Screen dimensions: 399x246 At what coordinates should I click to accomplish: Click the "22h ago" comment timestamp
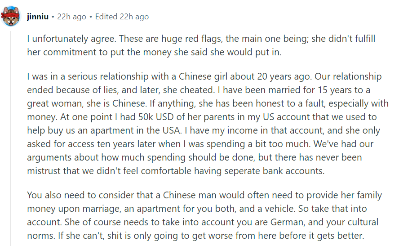click(x=71, y=17)
